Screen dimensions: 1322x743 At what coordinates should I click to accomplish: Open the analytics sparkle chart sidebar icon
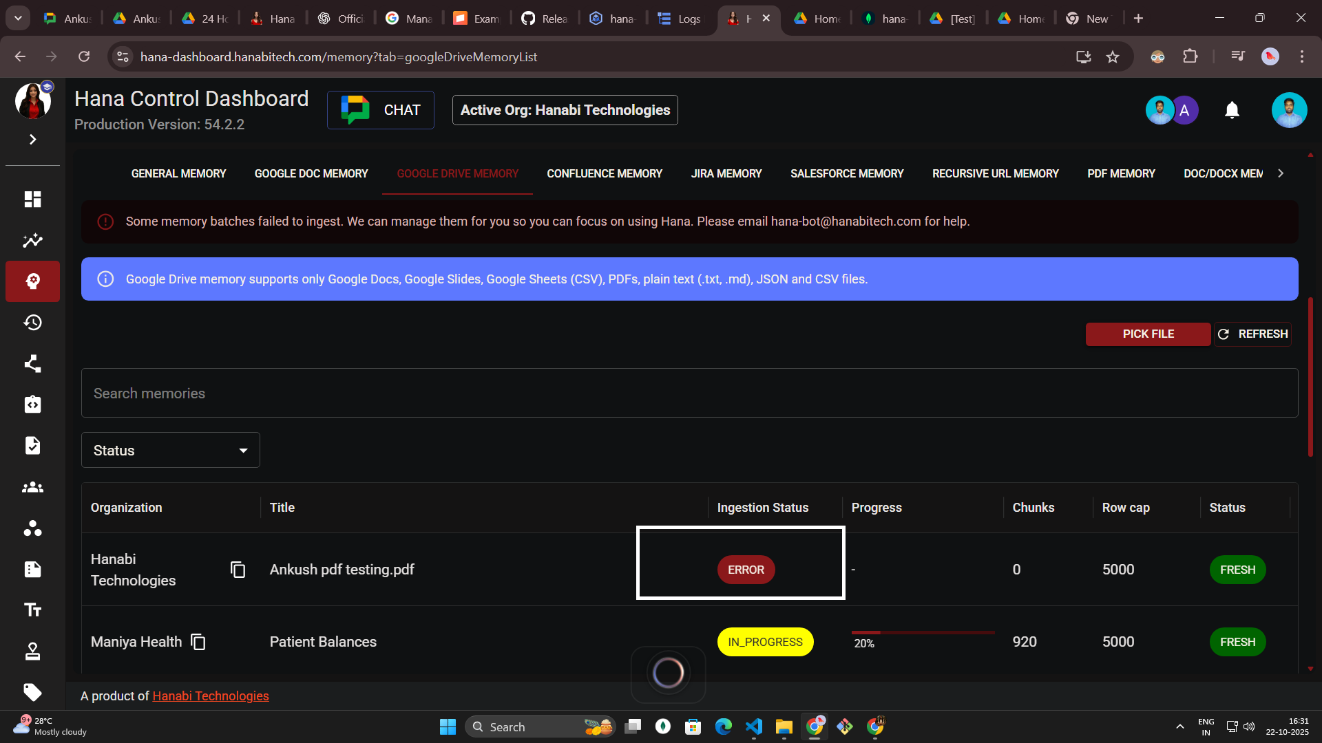point(32,240)
